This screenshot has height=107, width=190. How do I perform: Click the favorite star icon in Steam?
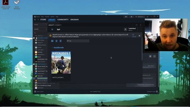pyautogui.click(x=154, y=56)
